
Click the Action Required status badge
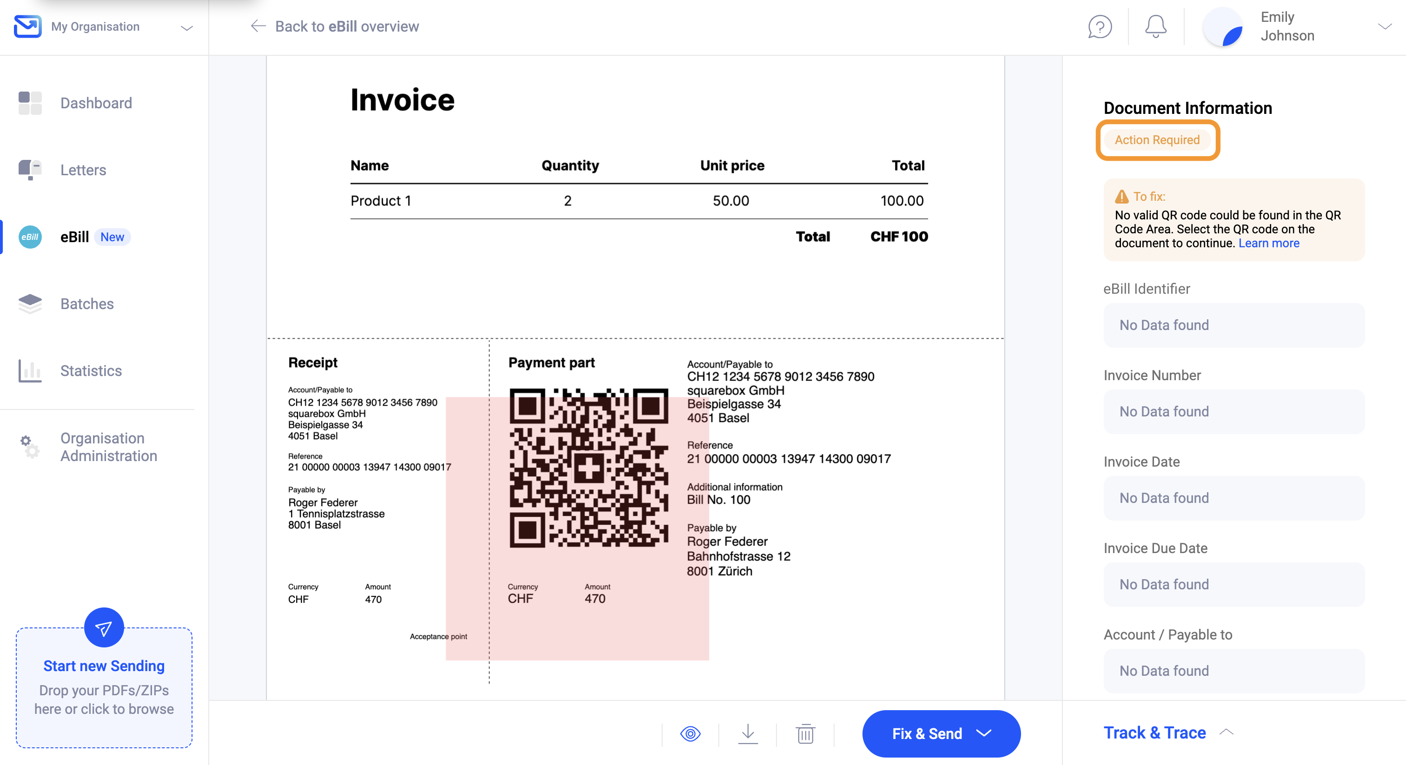[x=1157, y=140]
